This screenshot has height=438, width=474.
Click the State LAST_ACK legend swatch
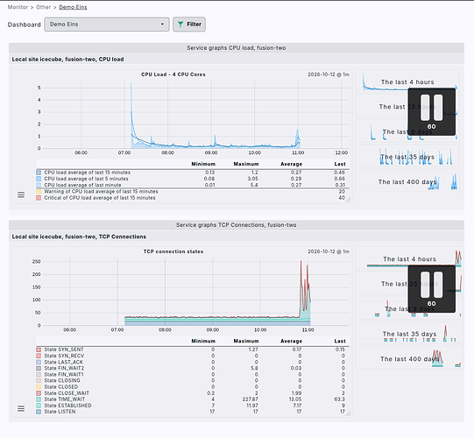pyautogui.click(x=39, y=362)
